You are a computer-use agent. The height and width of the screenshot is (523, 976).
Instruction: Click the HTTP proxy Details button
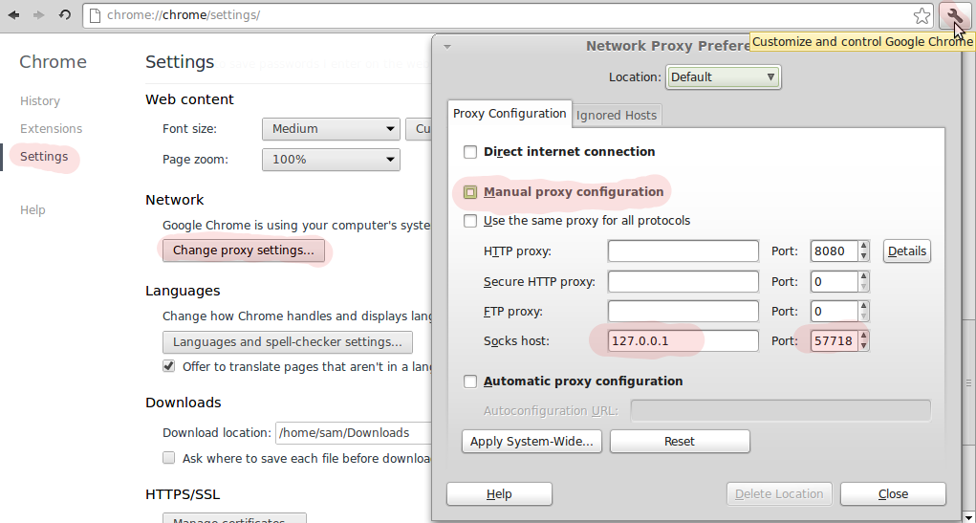[x=907, y=251]
